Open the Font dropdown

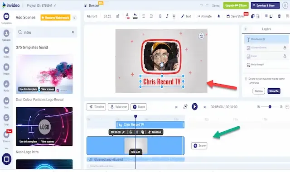(92, 16)
